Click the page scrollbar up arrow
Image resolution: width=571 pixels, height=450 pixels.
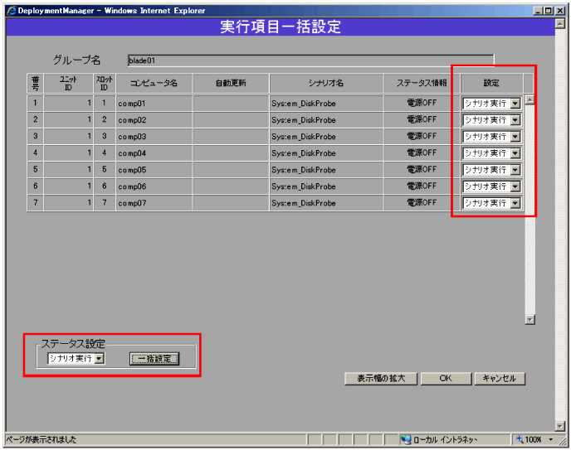click(x=560, y=24)
